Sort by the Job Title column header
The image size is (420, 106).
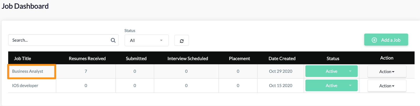coord(23,58)
